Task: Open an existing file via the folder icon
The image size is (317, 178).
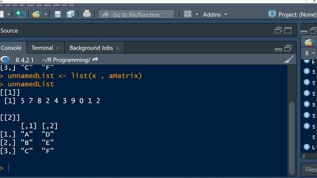Action: pos(36,14)
